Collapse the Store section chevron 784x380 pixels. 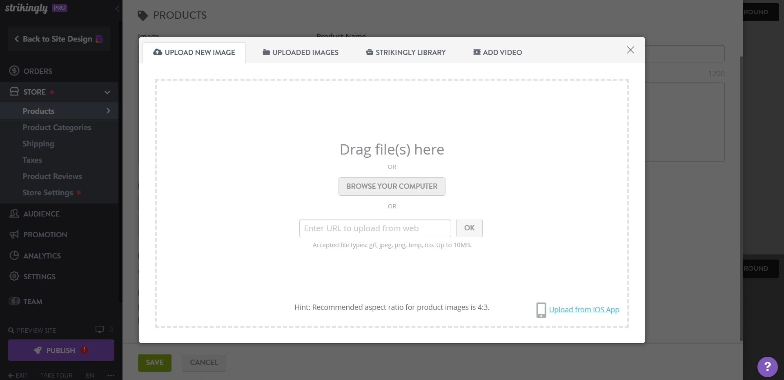(107, 92)
